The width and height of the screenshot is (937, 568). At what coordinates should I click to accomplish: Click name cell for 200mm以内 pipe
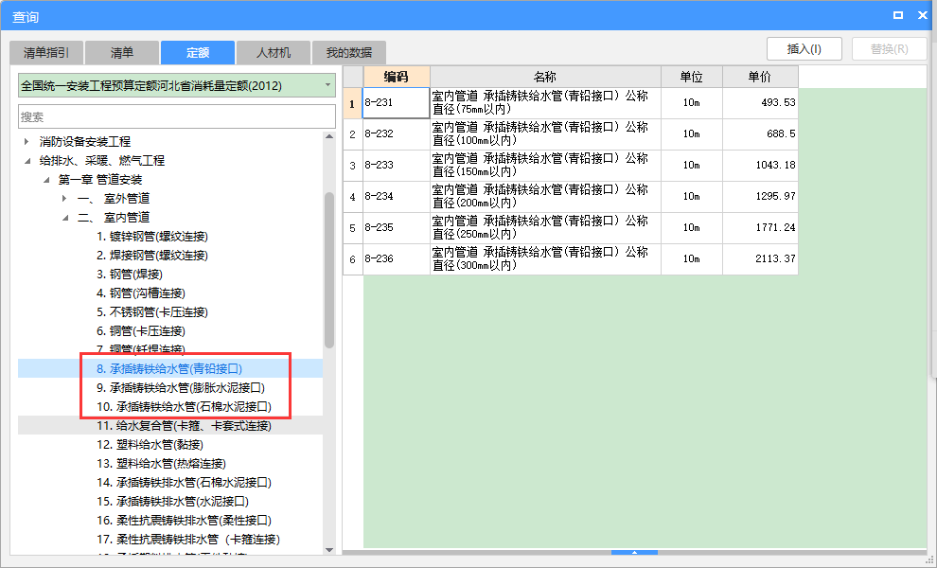click(x=545, y=197)
